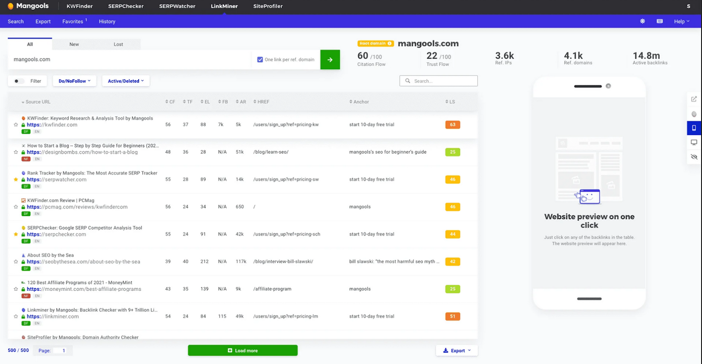Select desktop preview mode icon
This screenshot has width=702, height=364.
(x=694, y=142)
